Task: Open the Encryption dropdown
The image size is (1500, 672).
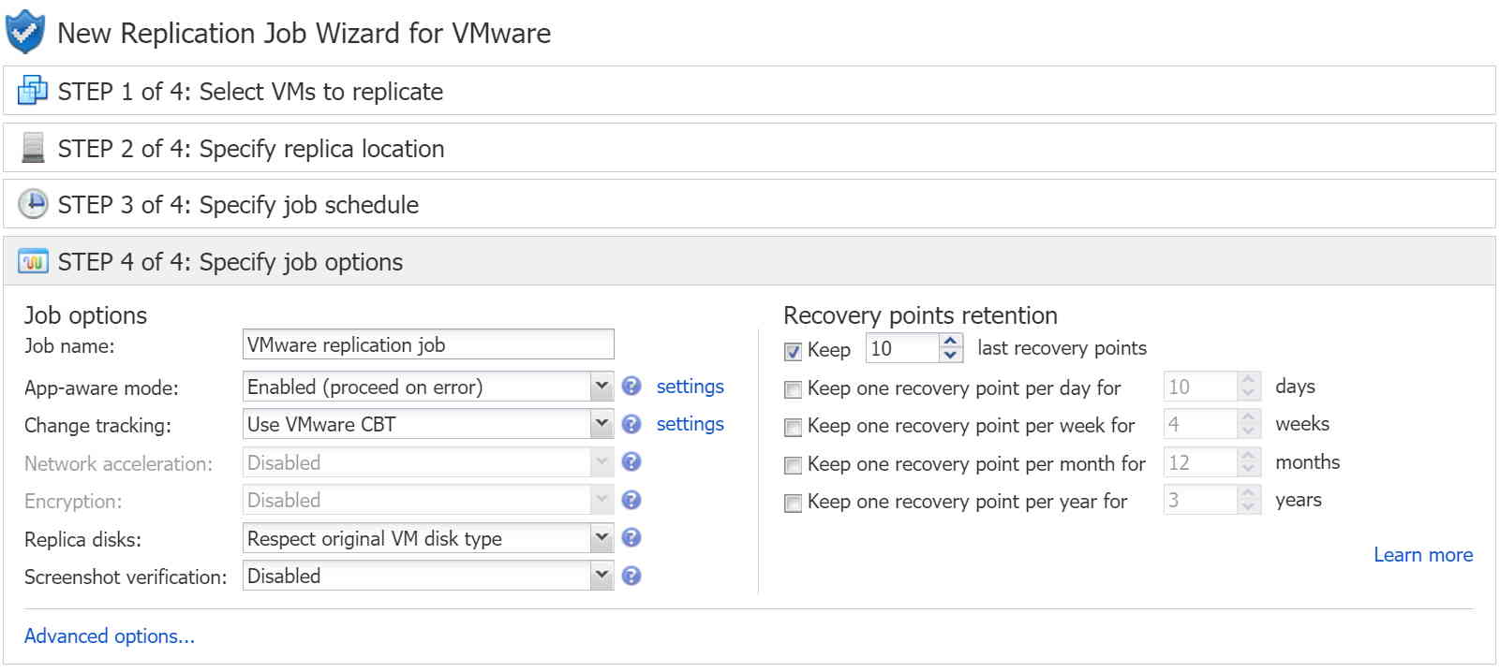Action: pyautogui.click(x=601, y=500)
